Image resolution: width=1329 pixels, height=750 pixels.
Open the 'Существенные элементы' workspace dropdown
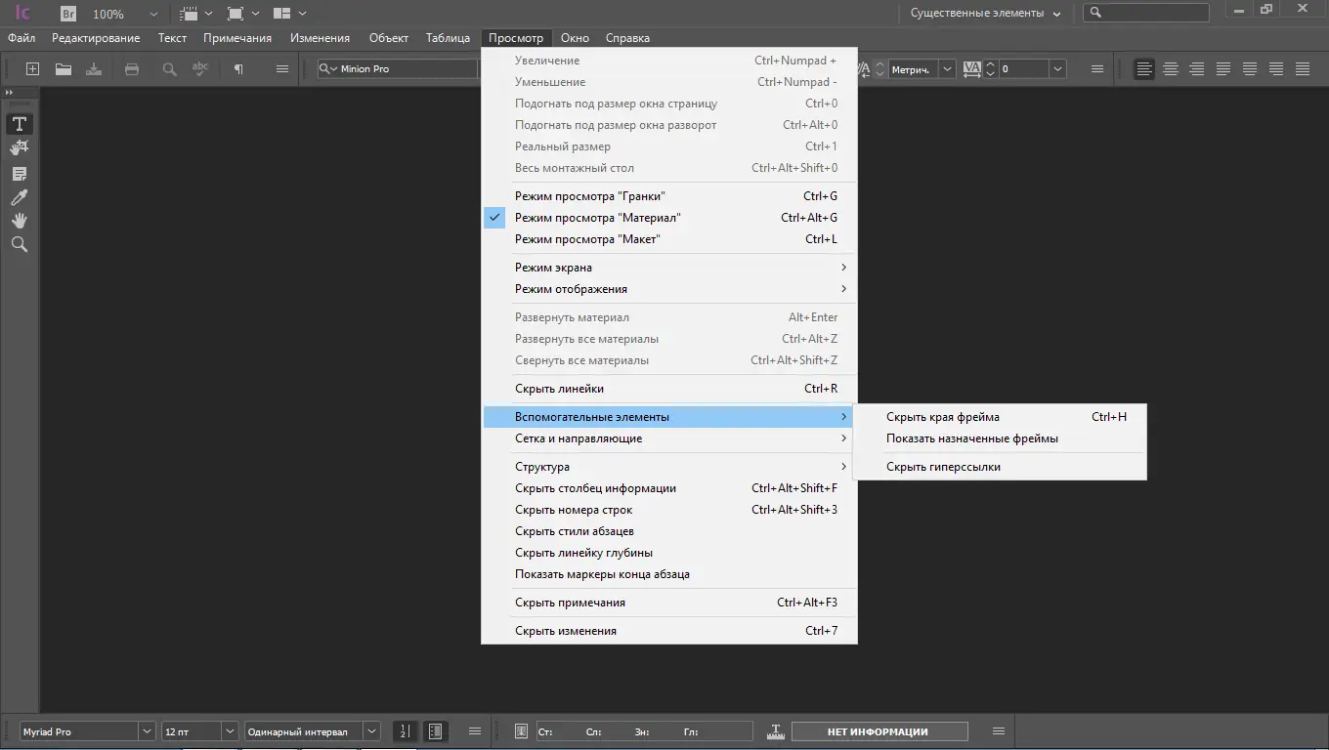tap(980, 14)
